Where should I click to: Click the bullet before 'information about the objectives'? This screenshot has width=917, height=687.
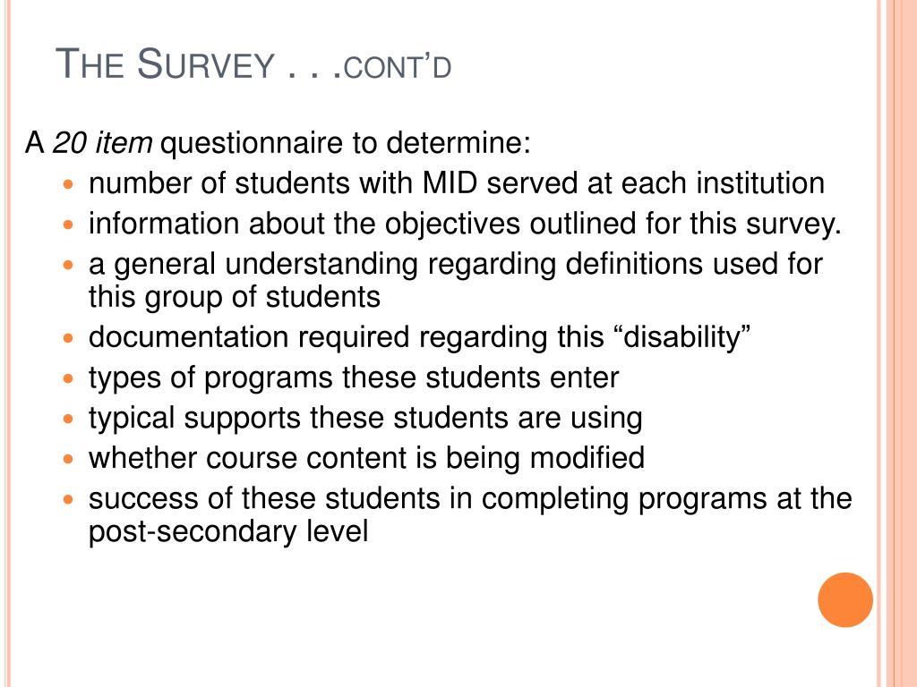pyautogui.click(x=68, y=225)
